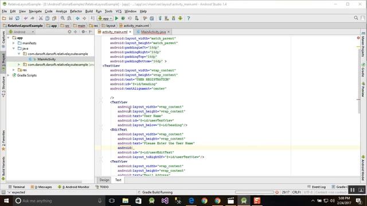Viewport: 367px width, 206px height.
Task: Click the Cut scissors icon
Action: coord(41,18)
